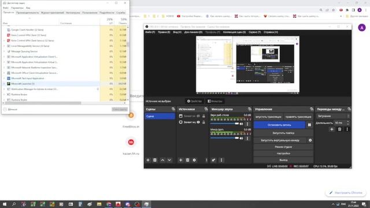Click the Звук раб. стола volume slider

224,124
